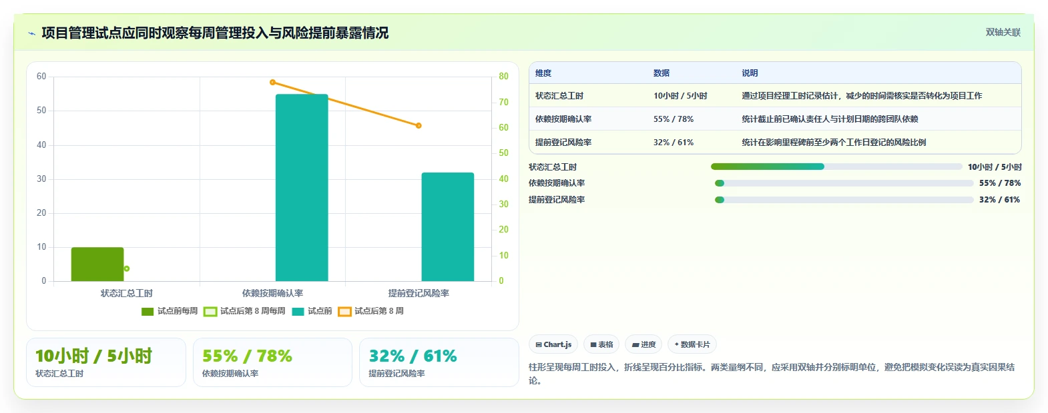
Task: Toggle the teal 试点前 legend entry
Action: 312,311
